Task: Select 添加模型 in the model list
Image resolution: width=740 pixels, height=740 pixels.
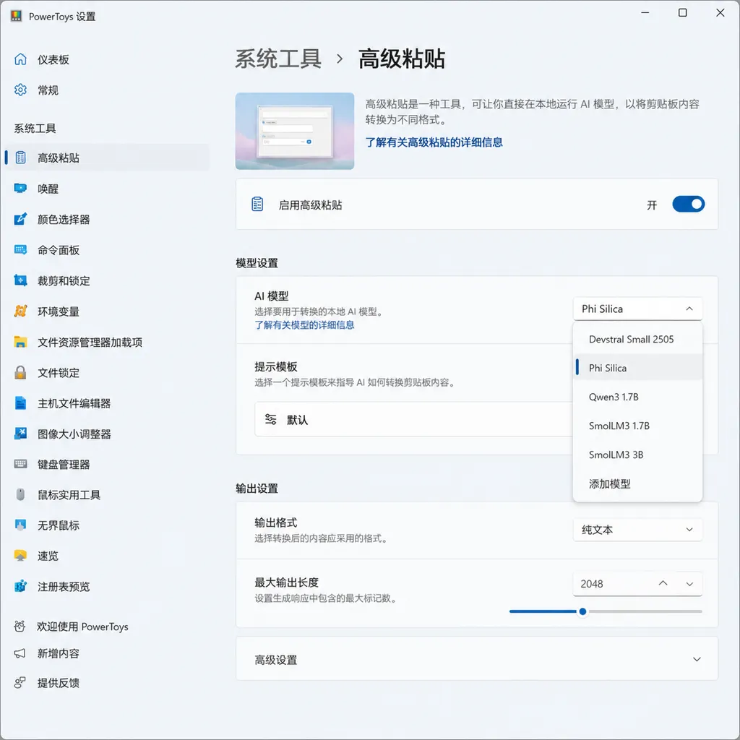Action: click(637, 483)
